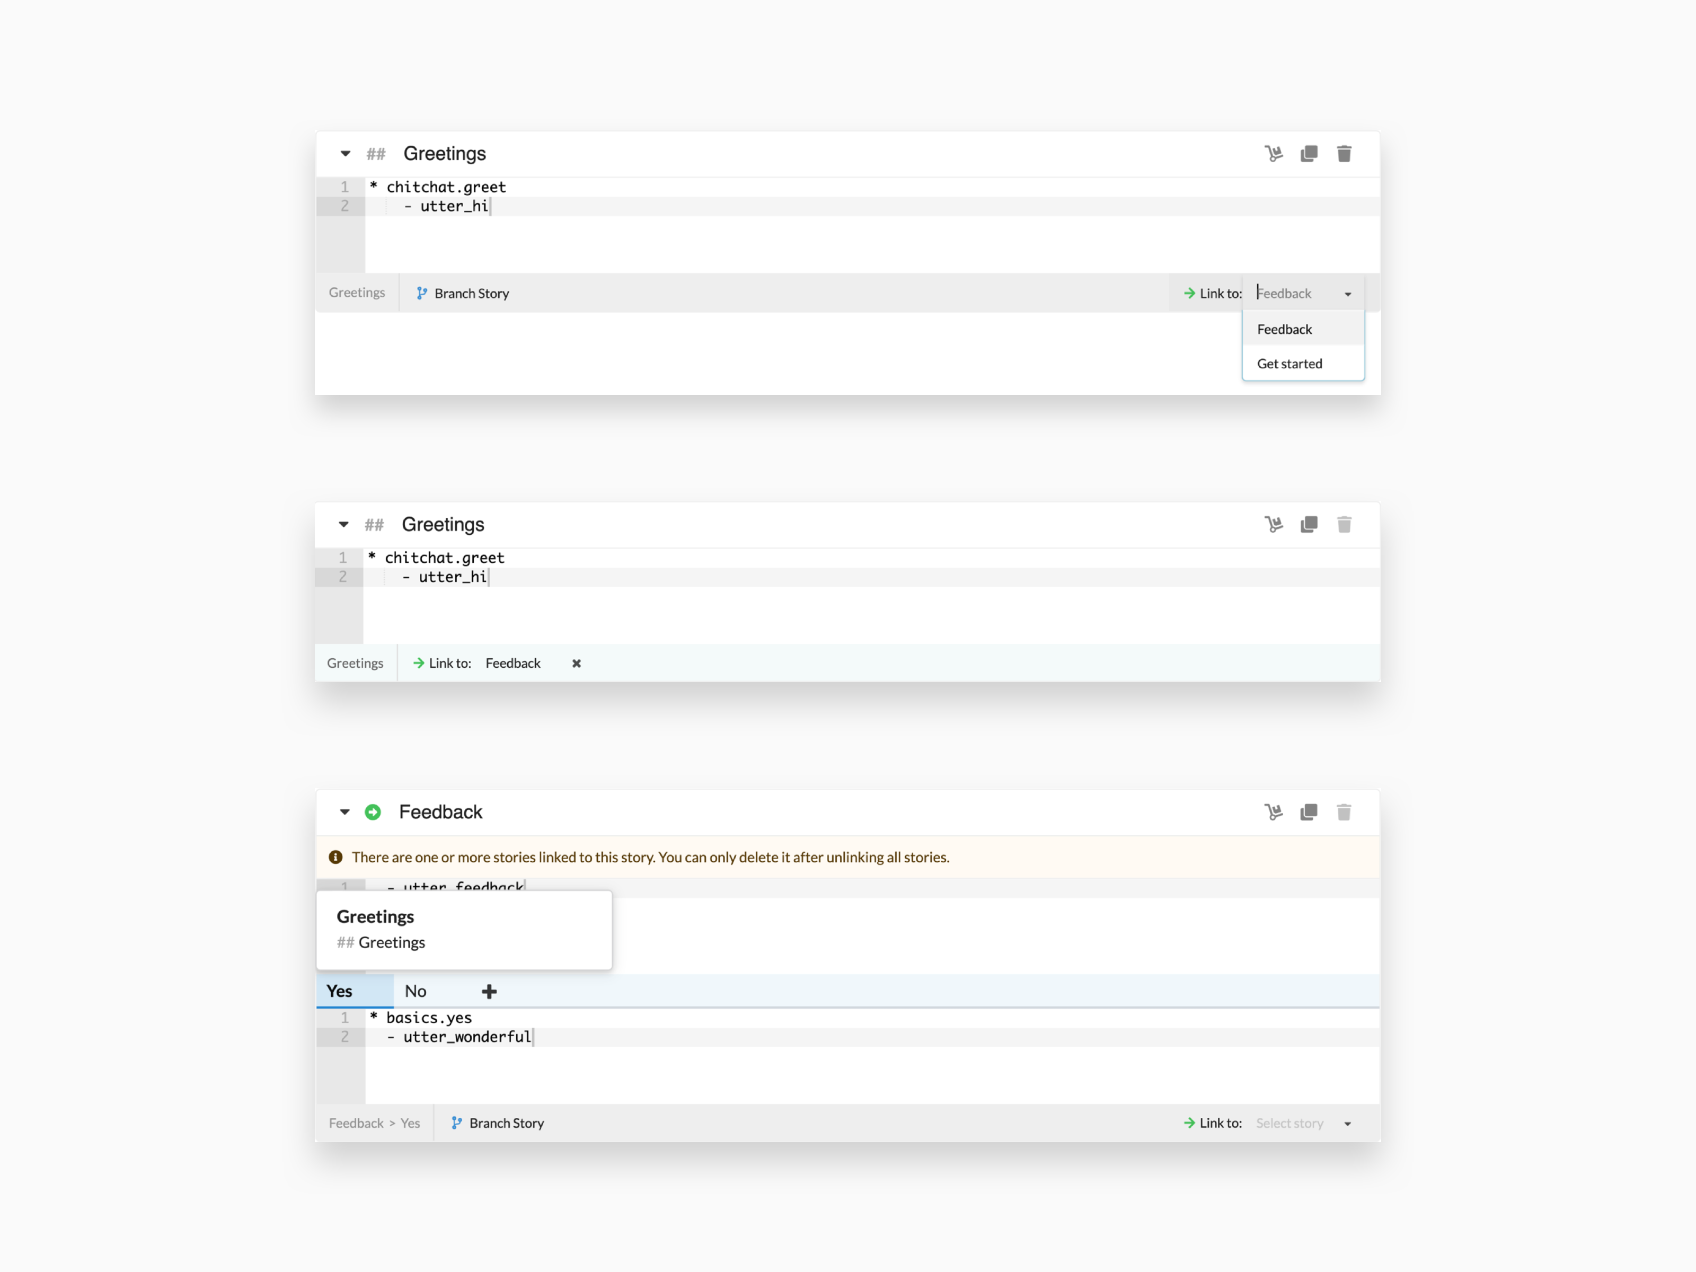1696x1272 pixels.
Task: Open '## Greetings' linked story in popup
Action: coord(381,942)
